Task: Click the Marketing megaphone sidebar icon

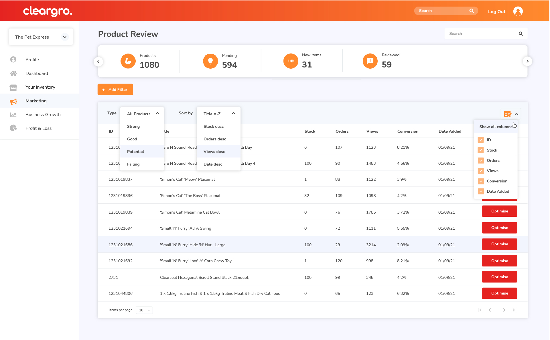Action: [x=13, y=101]
